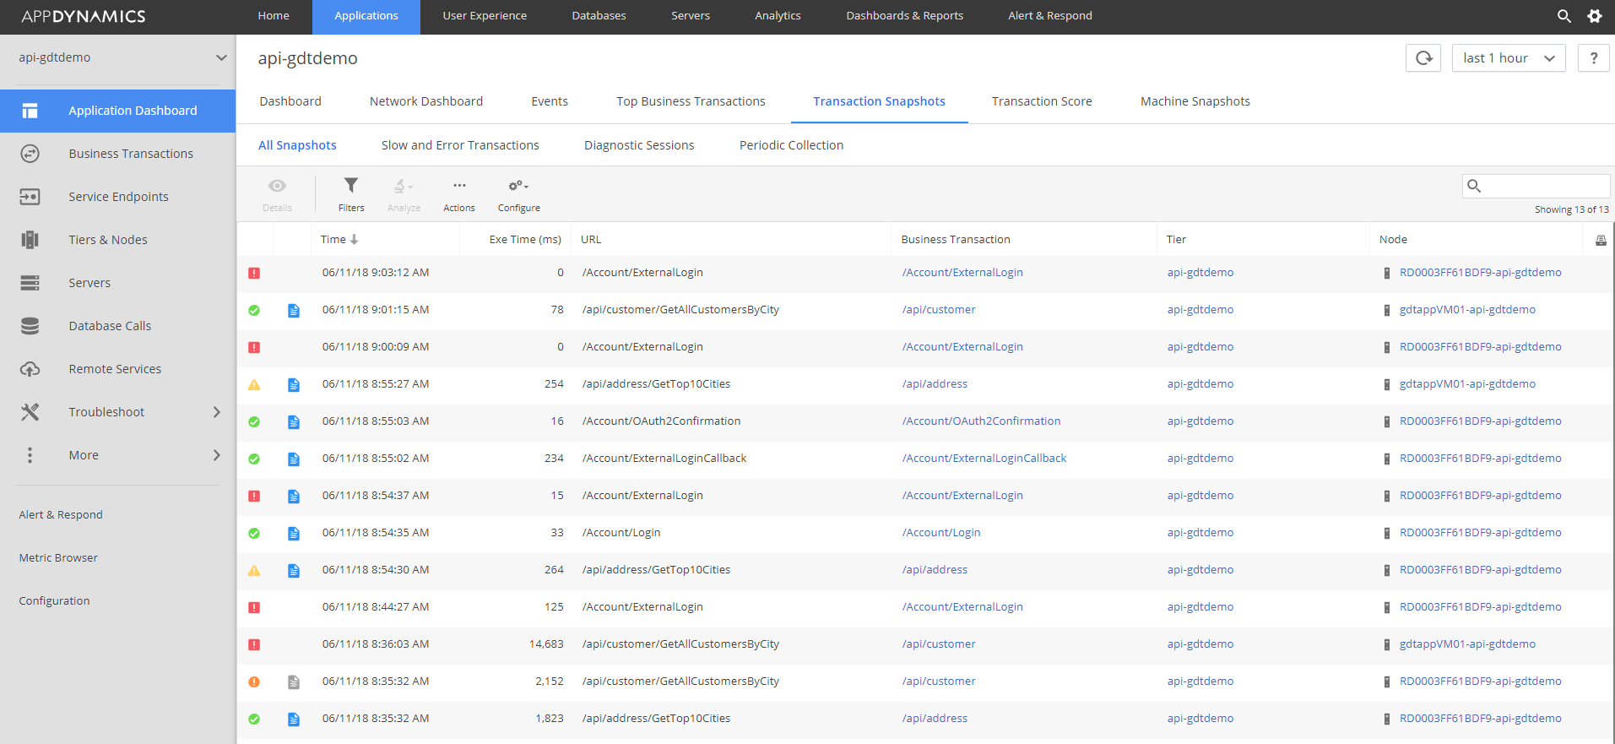Open /Account/Login business transaction link
1615x744 pixels.
click(941, 533)
